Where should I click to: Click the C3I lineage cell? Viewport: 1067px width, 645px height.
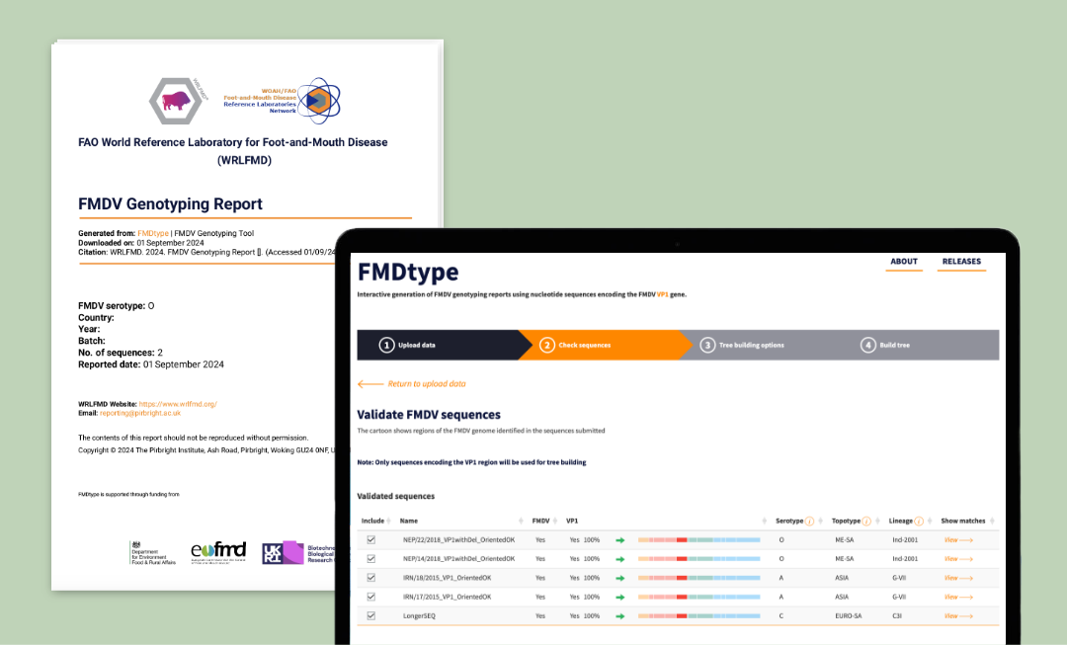pyautogui.click(x=897, y=616)
